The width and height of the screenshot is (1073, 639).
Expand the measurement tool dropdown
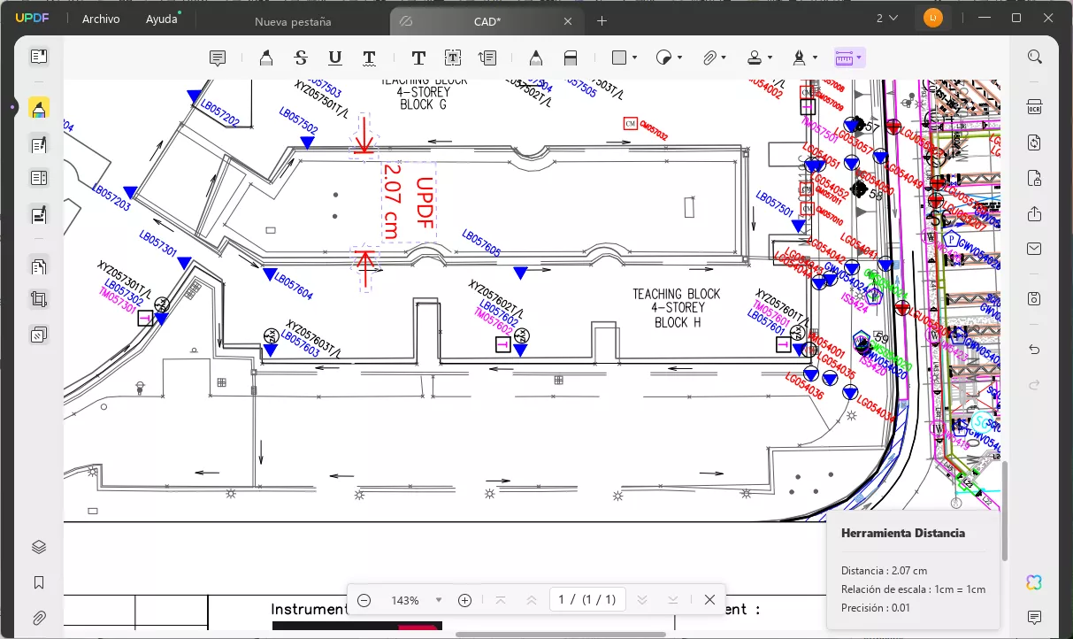pos(859,58)
